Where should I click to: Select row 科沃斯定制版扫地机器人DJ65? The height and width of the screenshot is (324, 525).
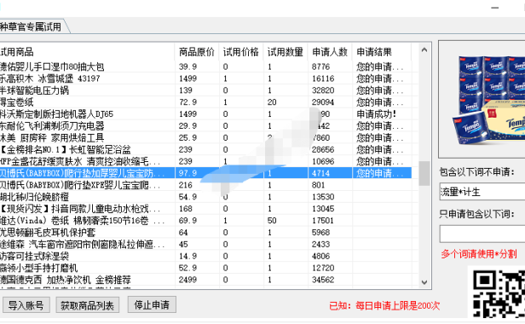(205, 114)
